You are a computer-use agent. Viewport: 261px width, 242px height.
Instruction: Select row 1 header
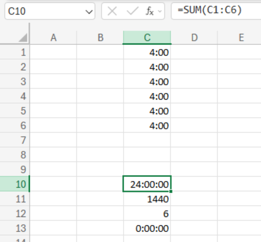coord(15,52)
